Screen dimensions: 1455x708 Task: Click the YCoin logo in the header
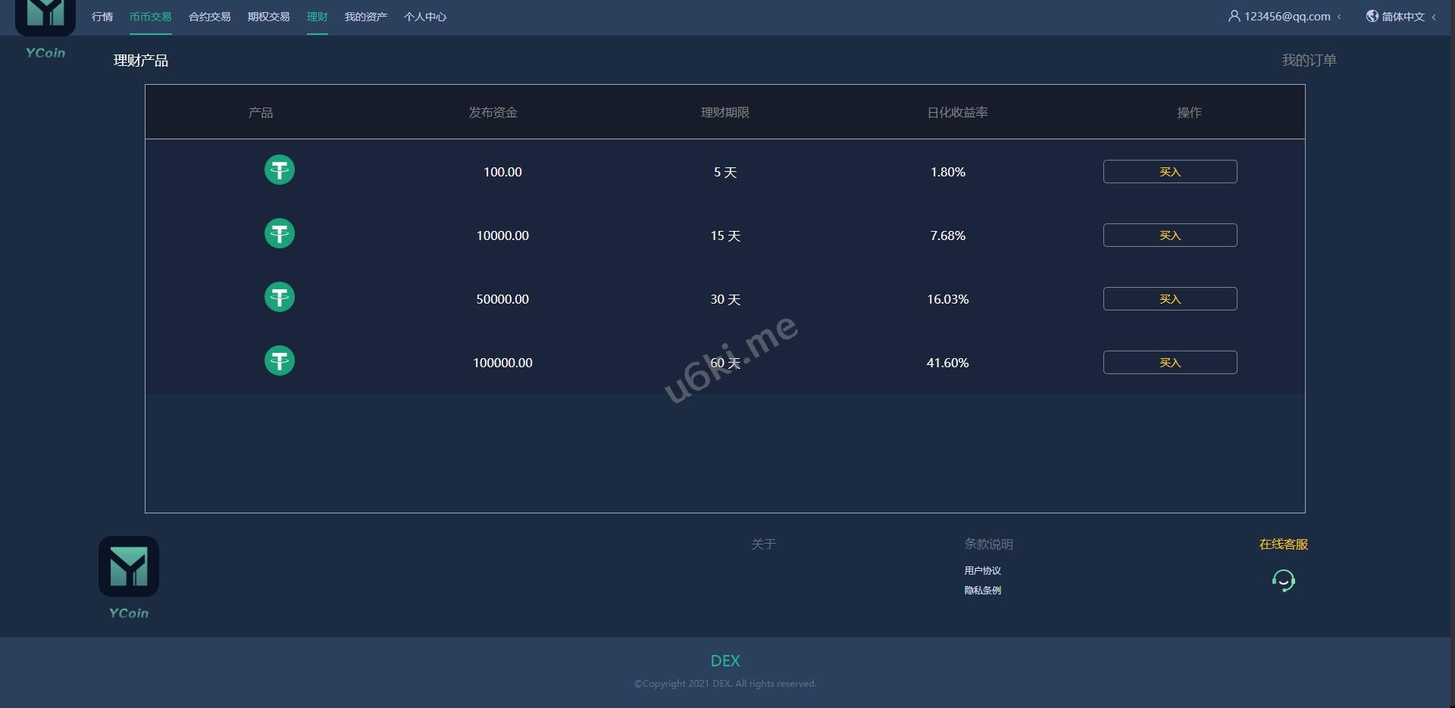click(x=45, y=17)
